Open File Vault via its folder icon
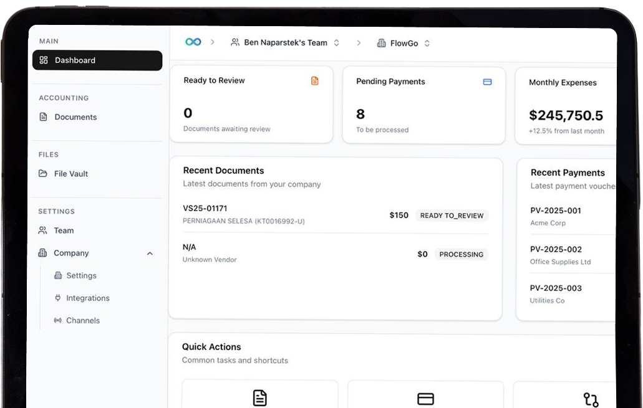 44,173
